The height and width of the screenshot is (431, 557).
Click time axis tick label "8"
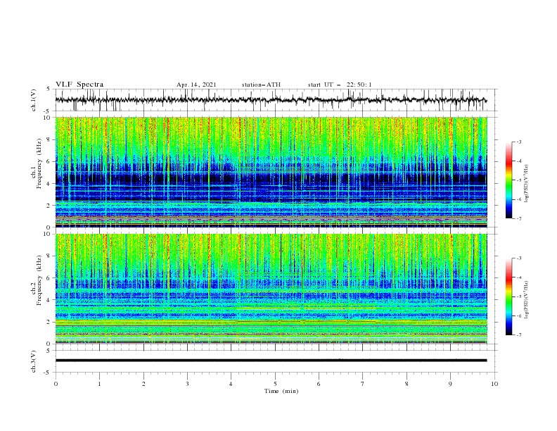click(x=406, y=384)
